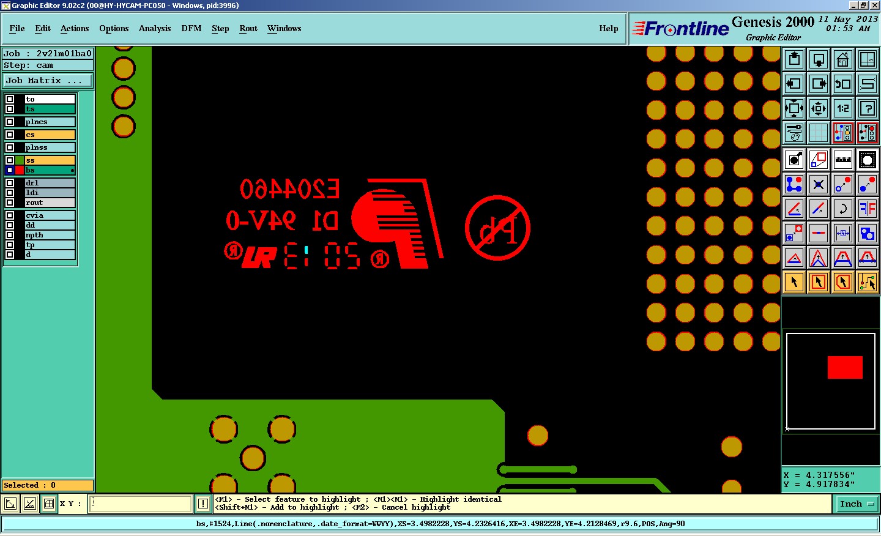881x536 pixels.
Task: Open the display options palette-and-wrench icon
Action: click(794, 133)
